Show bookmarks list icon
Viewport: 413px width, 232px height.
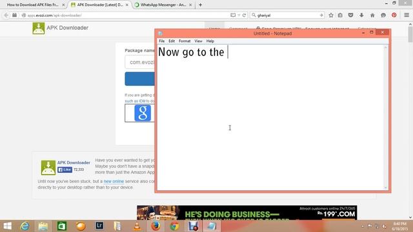coord(340,15)
